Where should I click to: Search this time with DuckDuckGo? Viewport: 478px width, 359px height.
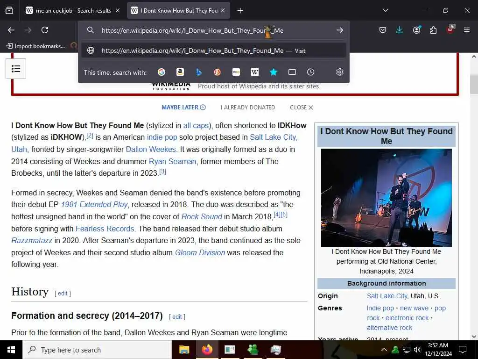click(218, 72)
